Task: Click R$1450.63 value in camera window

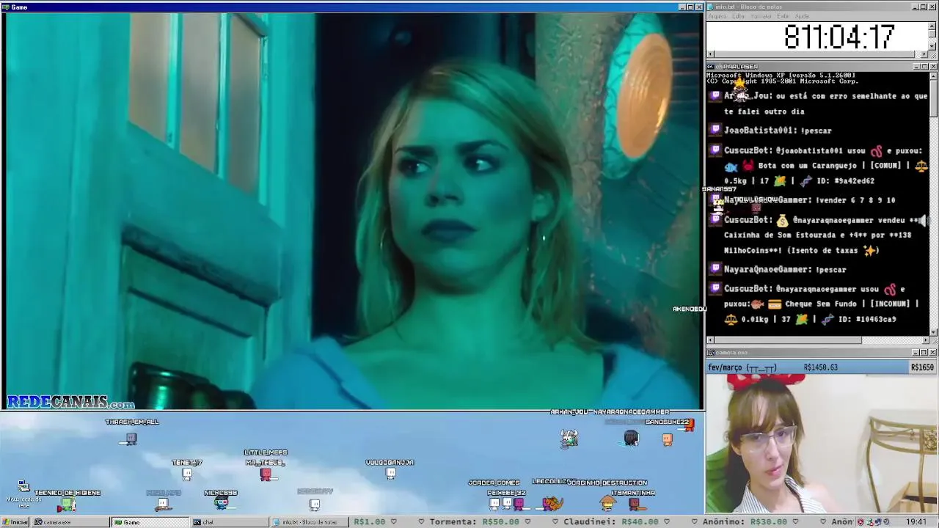Action: pos(821,367)
